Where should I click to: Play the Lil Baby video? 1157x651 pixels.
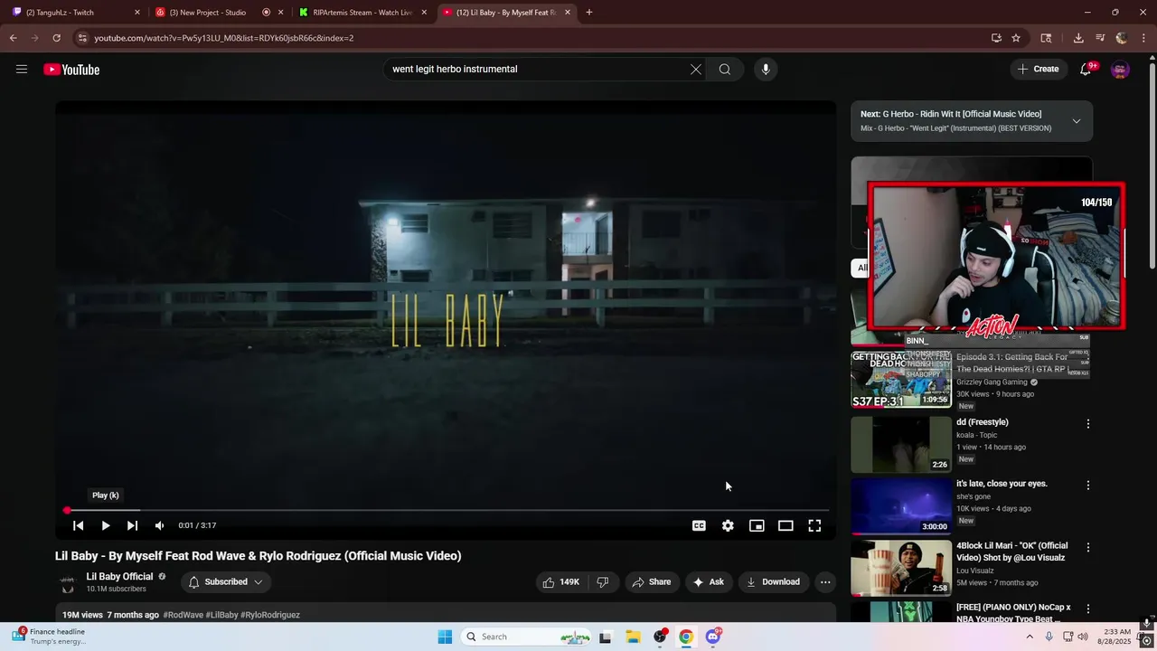coord(106,525)
